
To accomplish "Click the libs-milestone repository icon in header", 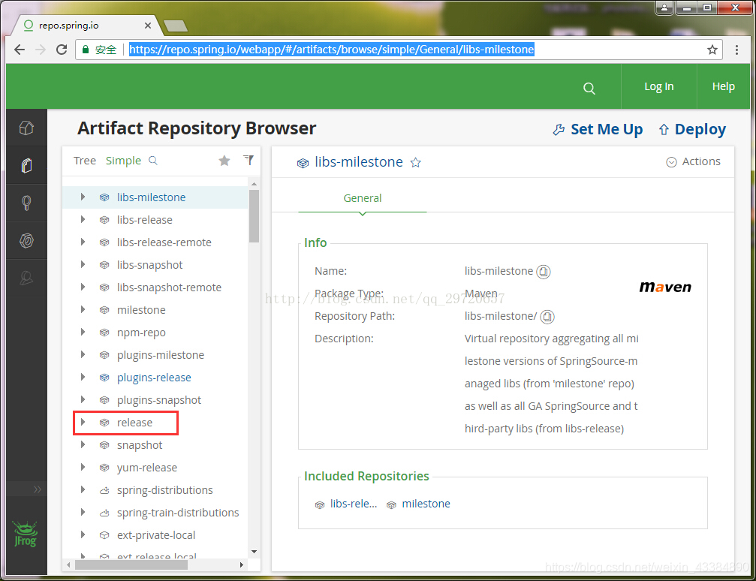I will [303, 163].
